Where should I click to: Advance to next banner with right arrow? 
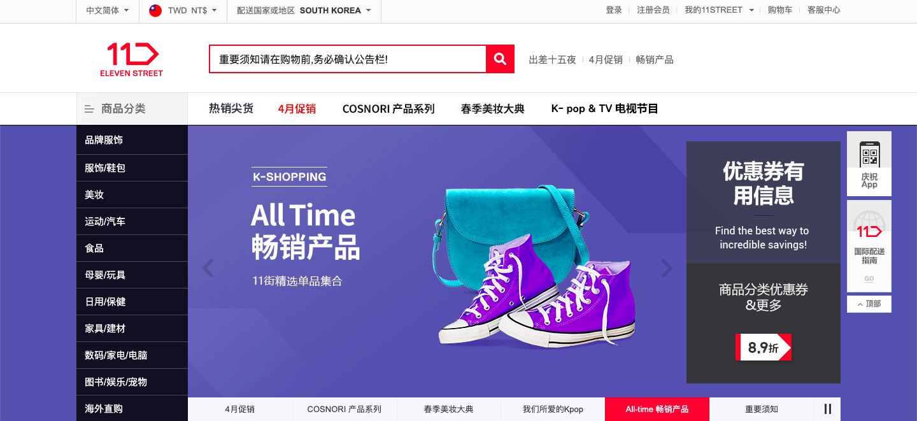click(667, 268)
